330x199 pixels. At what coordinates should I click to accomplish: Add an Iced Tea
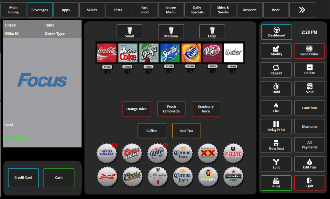point(186,131)
